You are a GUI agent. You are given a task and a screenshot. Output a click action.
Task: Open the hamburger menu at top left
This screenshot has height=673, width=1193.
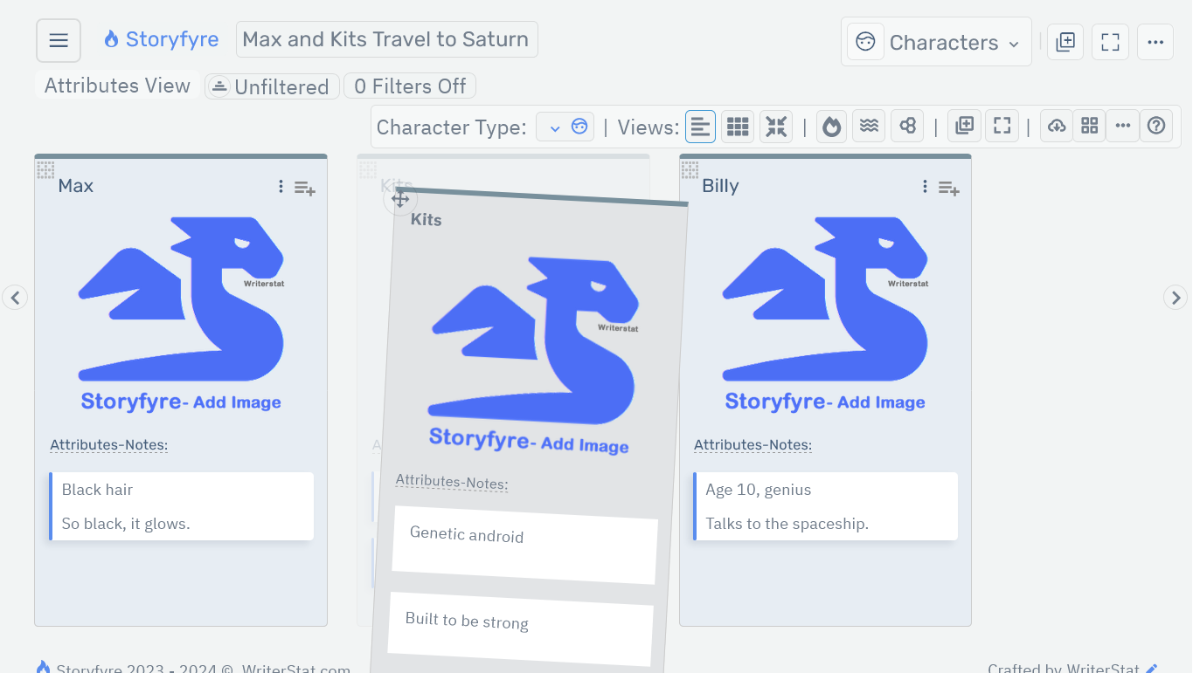coord(58,39)
